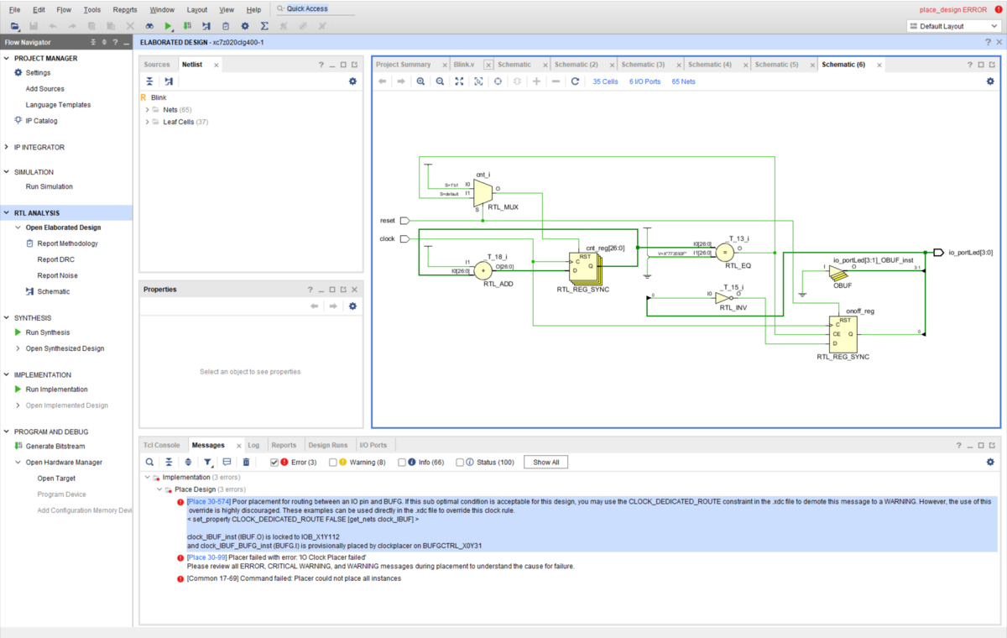Toggle the Info messages checkbox

pyautogui.click(x=402, y=463)
